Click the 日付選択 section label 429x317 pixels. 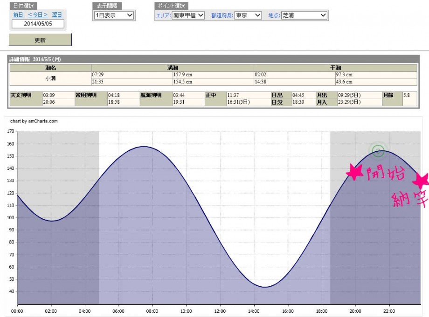click(23, 6)
